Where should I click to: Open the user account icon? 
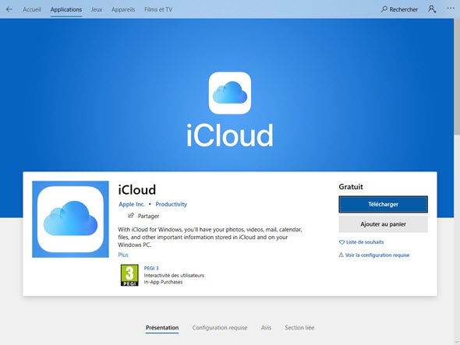(x=432, y=9)
